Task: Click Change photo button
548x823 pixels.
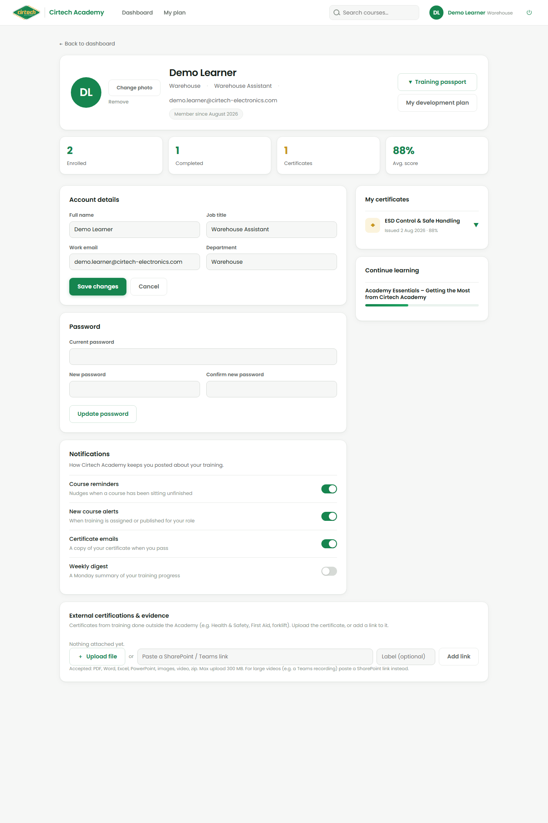Action: pyautogui.click(x=134, y=88)
